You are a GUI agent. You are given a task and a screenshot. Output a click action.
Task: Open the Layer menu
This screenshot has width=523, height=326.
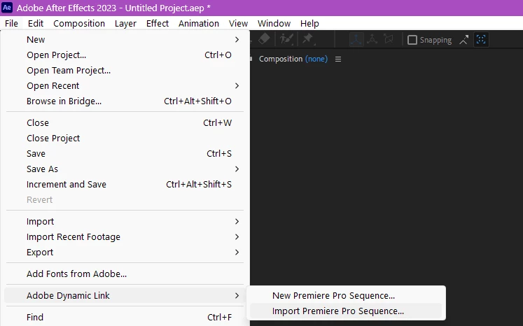click(125, 23)
